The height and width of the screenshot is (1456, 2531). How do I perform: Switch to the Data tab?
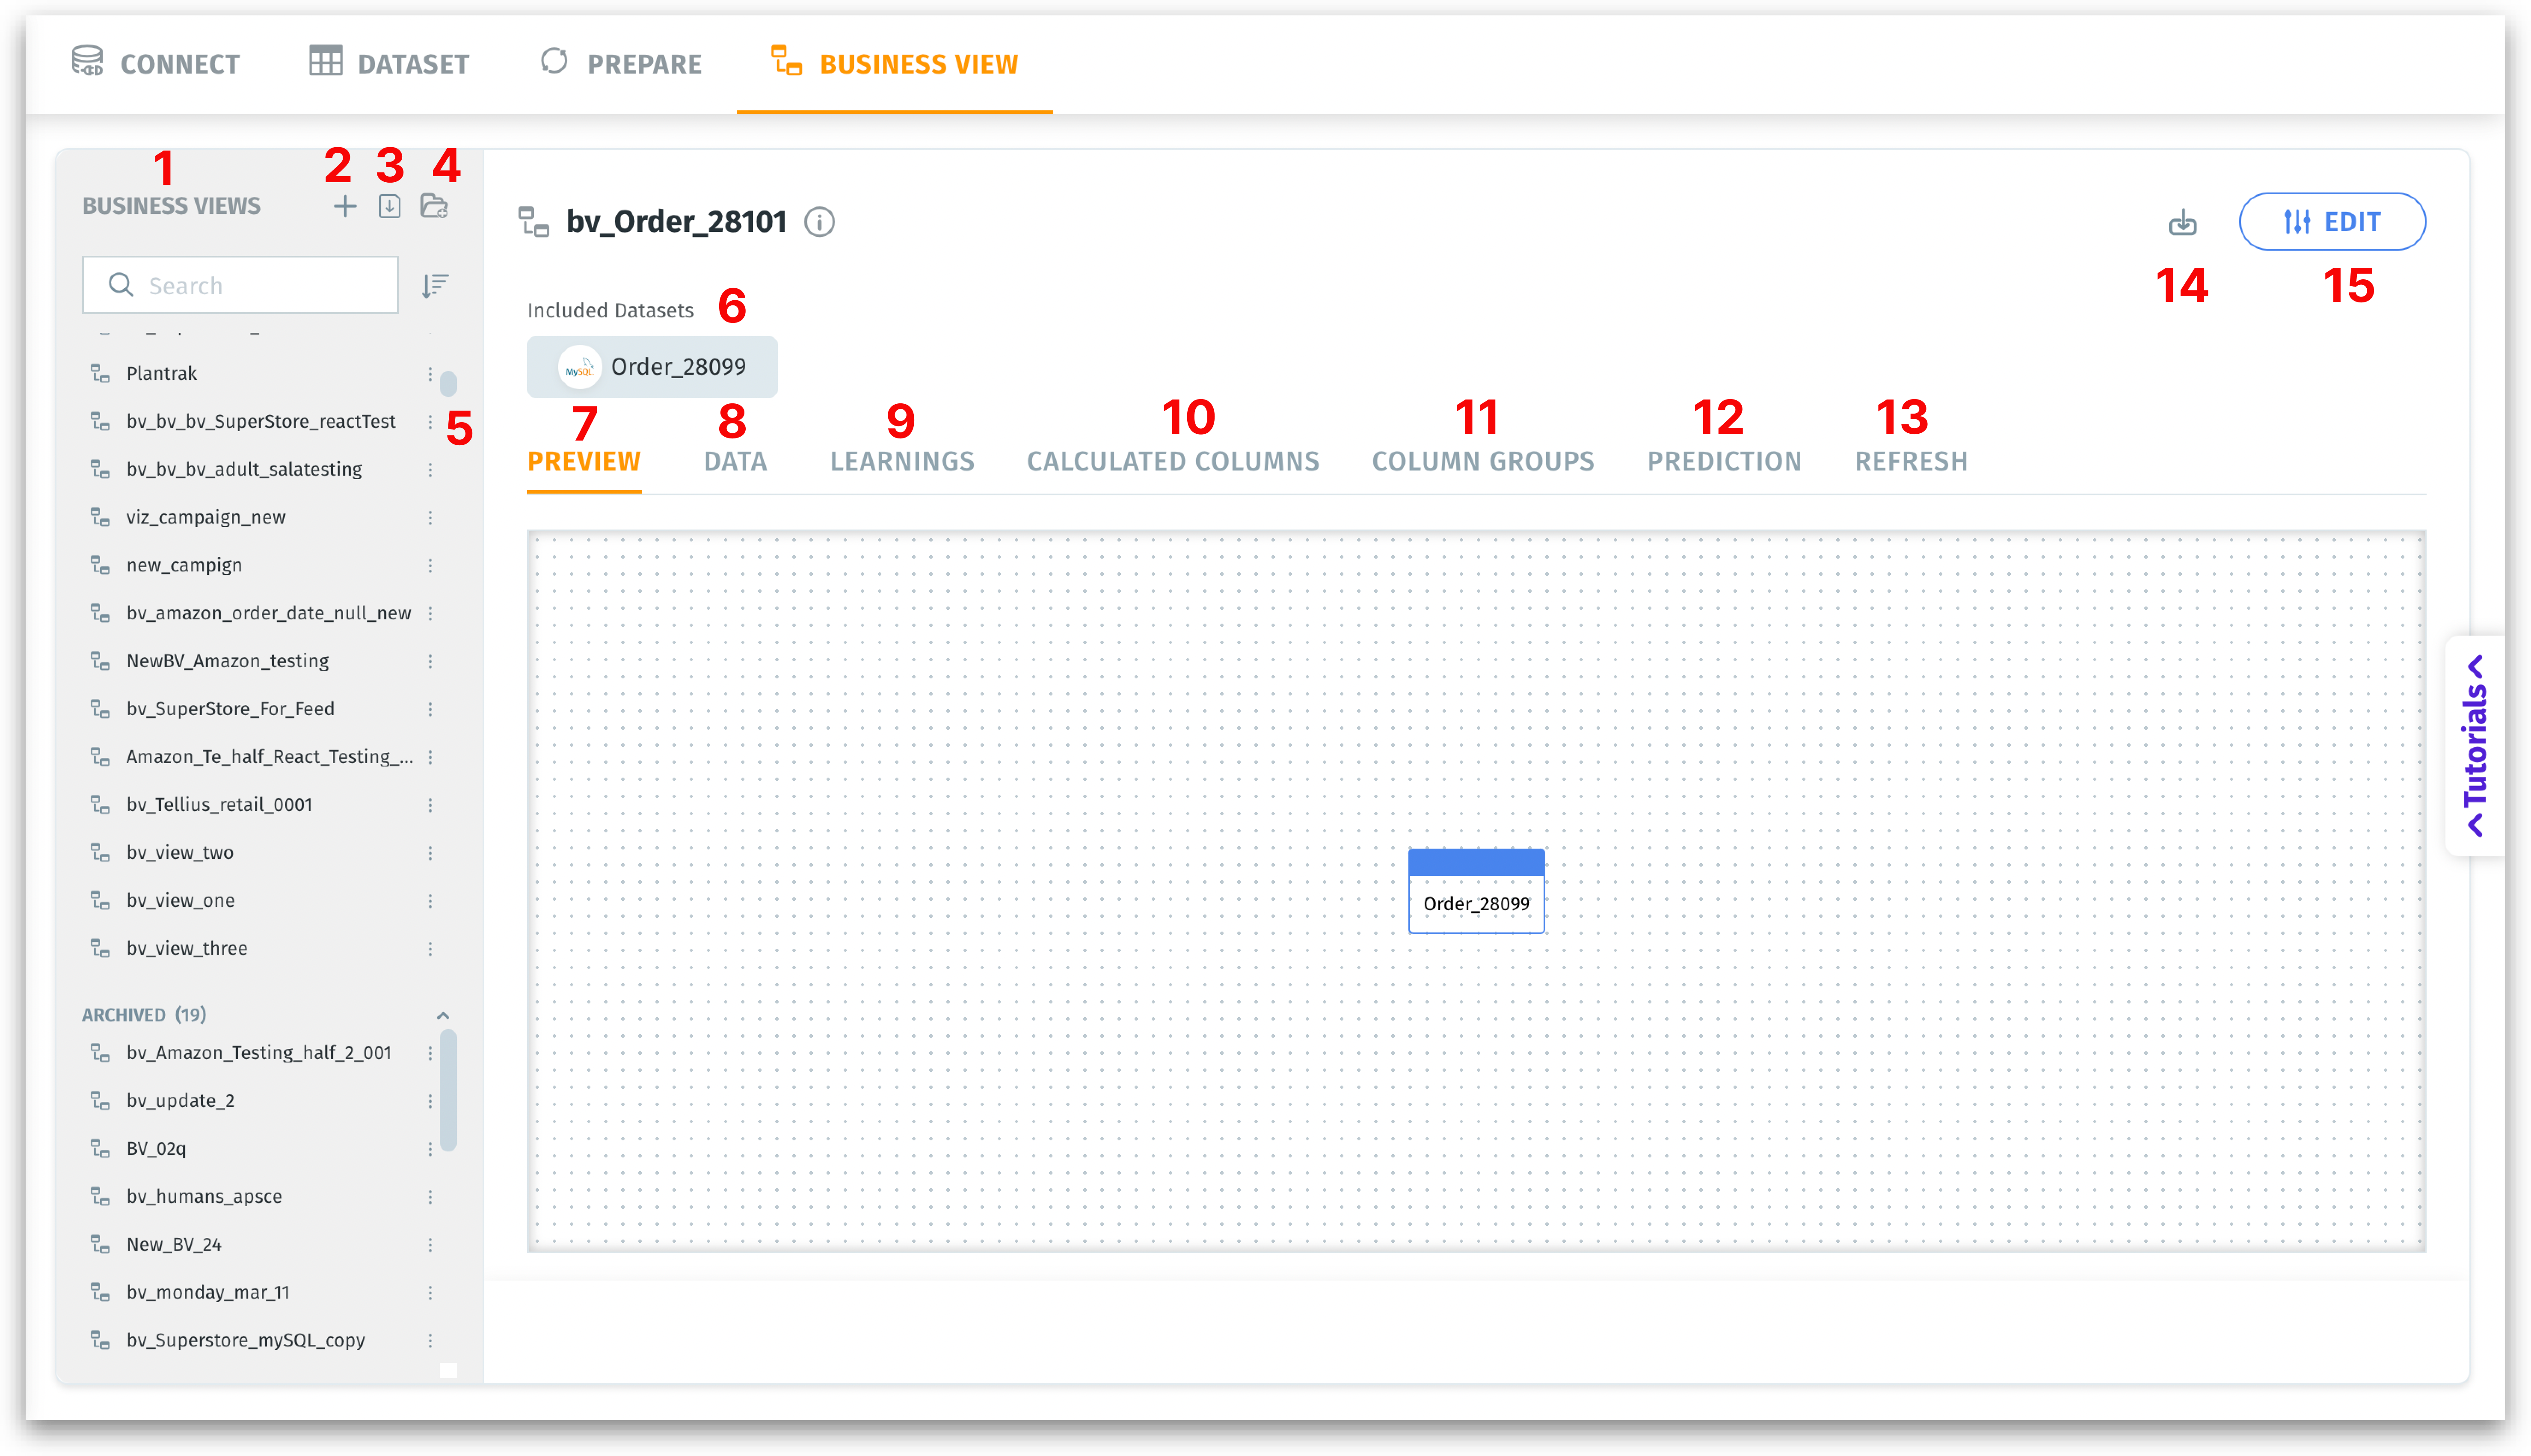(735, 462)
